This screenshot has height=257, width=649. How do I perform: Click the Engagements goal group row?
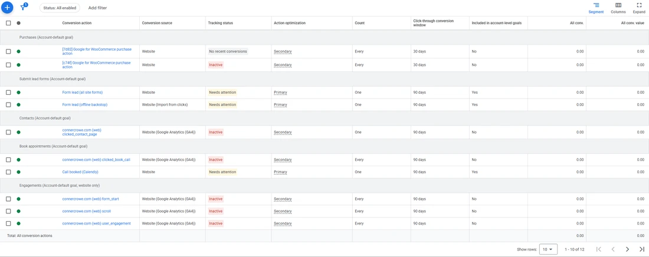pyautogui.click(x=324, y=186)
